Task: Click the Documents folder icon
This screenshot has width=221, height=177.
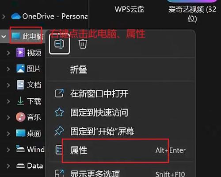Action: [x=20, y=85]
